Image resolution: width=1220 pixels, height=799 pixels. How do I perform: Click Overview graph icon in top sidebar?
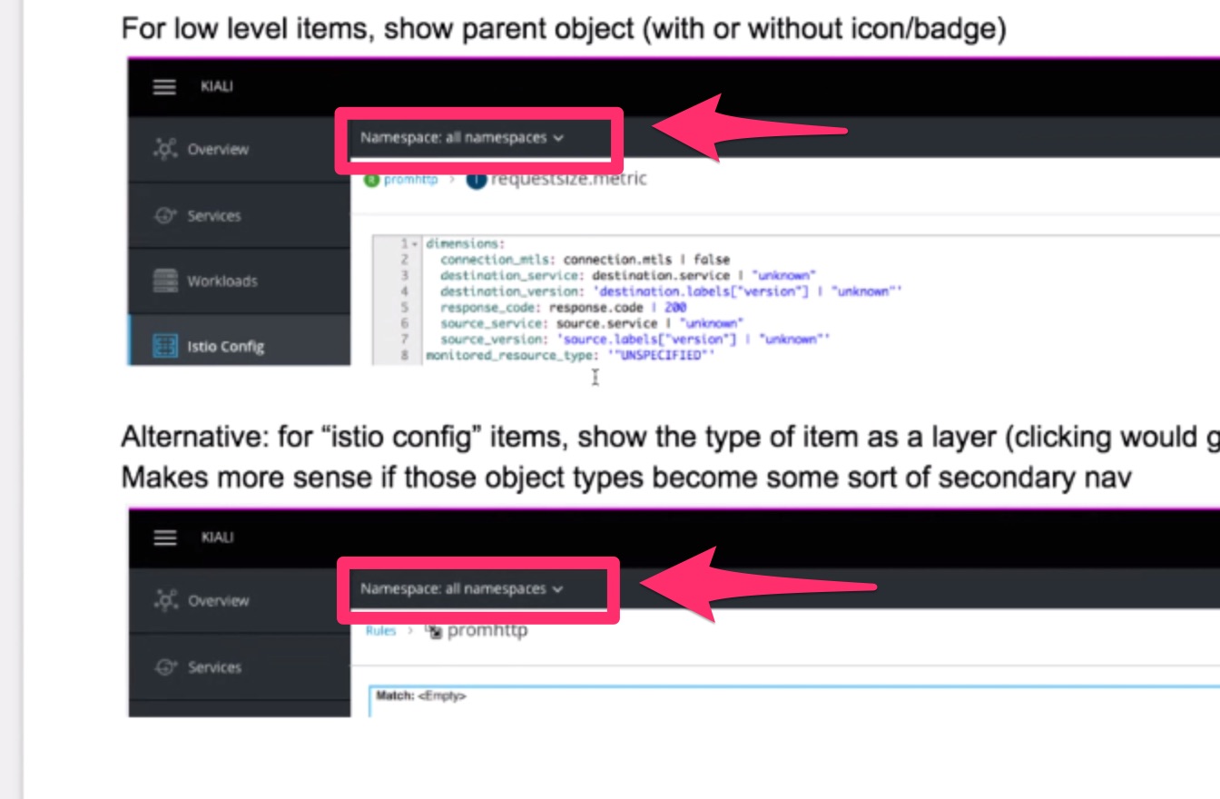click(165, 149)
